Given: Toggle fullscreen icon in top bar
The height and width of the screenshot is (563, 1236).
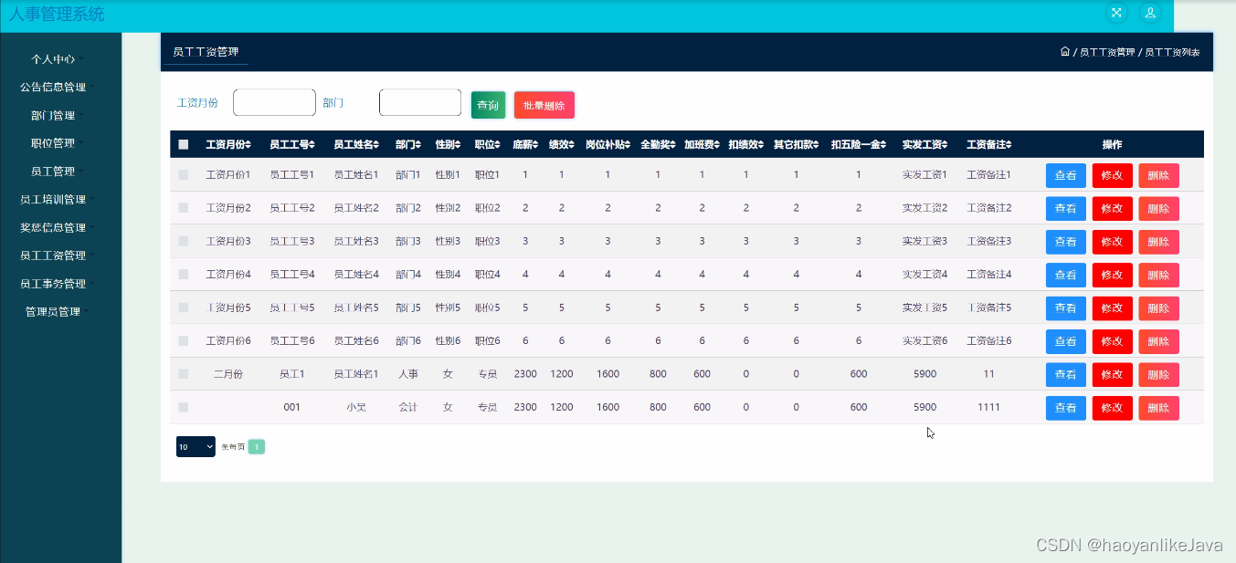Looking at the screenshot, I should [x=1116, y=13].
